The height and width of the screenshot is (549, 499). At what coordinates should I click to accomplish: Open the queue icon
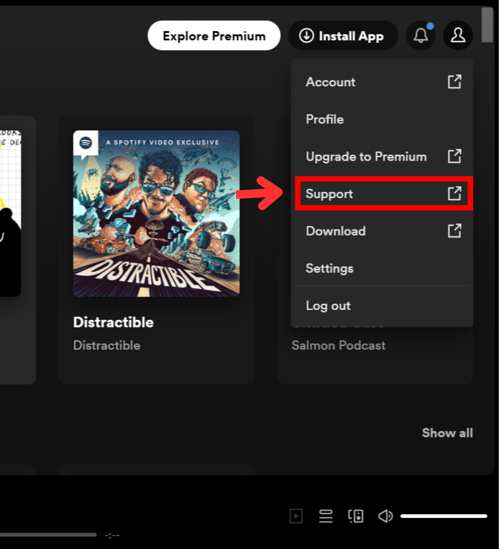(x=326, y=516)
